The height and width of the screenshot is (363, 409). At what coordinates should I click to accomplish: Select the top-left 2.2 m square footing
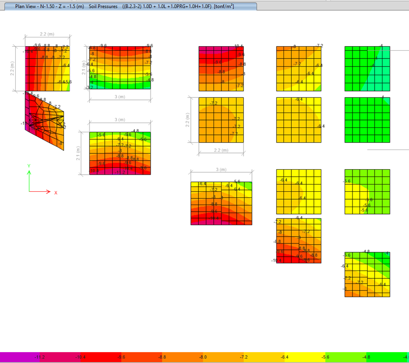point(48,69)
